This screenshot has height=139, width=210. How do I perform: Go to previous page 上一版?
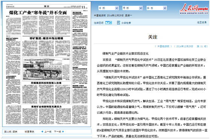point(48,131)
